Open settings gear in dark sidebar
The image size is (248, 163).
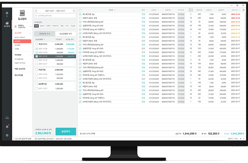[x=7, y=135]
